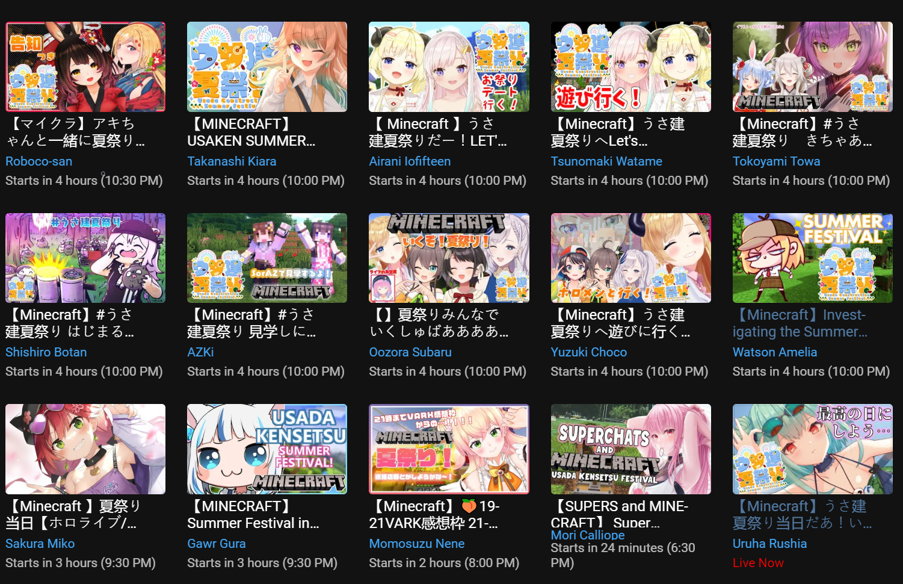Image resolution: width=903 pixels, height=584 pixels.
Task: Click the Uruha Rushia channel link
Action: [x=769, y=544]
